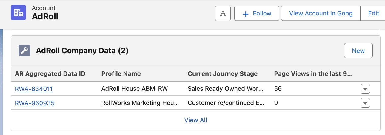Image resolution: width=385 pixels, height=135 pixels.
Task: Click the Account building icon
Action: tap(19, 12)
